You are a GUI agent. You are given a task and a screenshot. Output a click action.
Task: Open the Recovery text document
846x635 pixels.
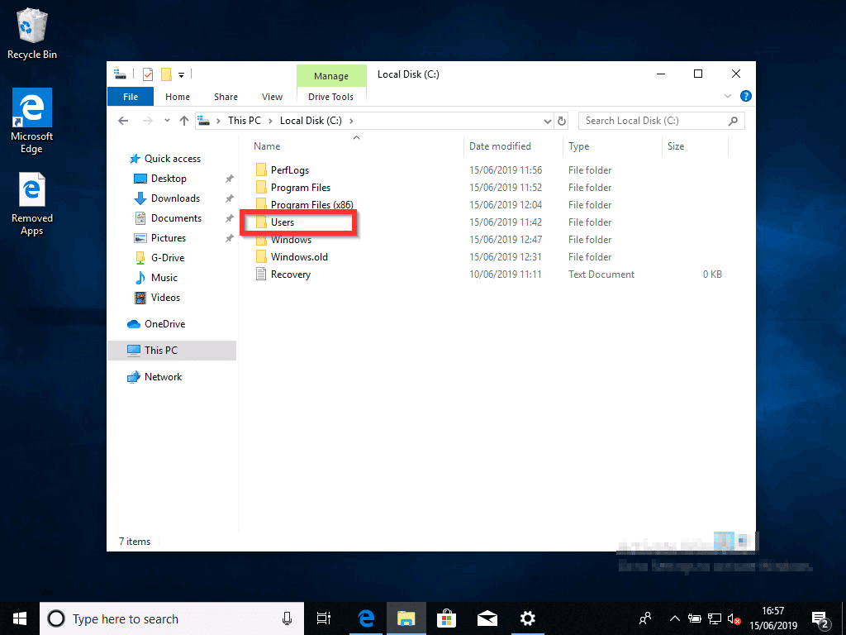292,274
